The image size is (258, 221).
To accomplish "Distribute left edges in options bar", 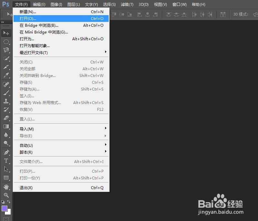I will (194, 14).
